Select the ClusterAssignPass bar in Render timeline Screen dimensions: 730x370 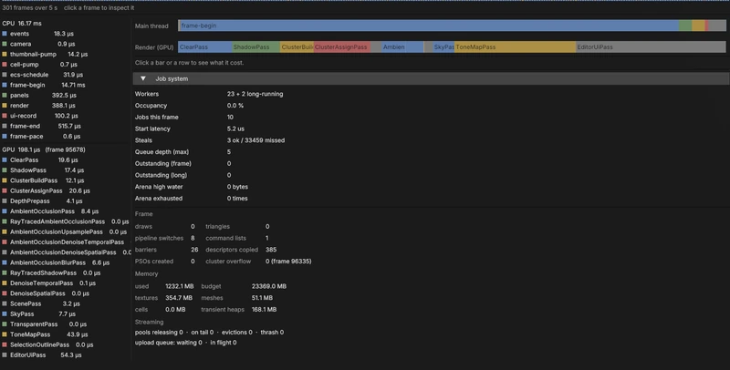(342, 47)
